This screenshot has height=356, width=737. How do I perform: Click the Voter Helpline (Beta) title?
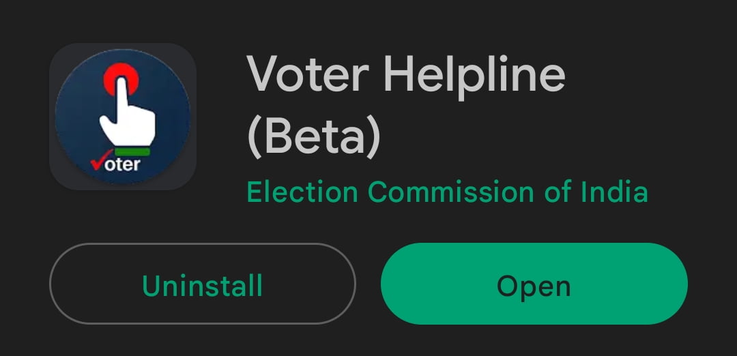pyautogui.click(x=405, y=106)
